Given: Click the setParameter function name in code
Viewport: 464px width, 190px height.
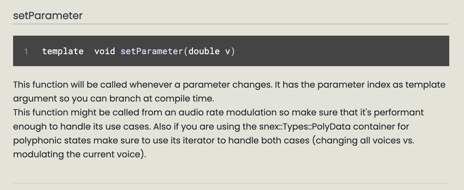Looking at the screenshot, I should pyautogui.click(x=152, y=51).
